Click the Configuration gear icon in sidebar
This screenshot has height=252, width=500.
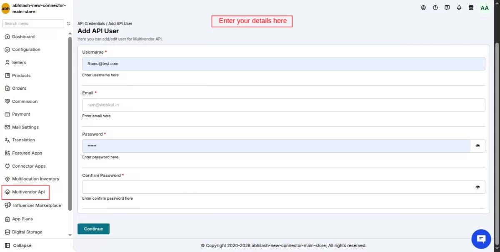tap(7, 49)
